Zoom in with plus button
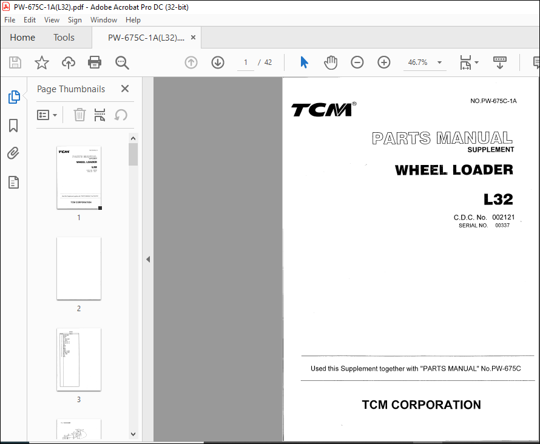 (x=383, y=62)
